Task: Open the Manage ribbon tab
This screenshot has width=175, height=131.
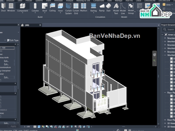Action: tap(118, 1)
